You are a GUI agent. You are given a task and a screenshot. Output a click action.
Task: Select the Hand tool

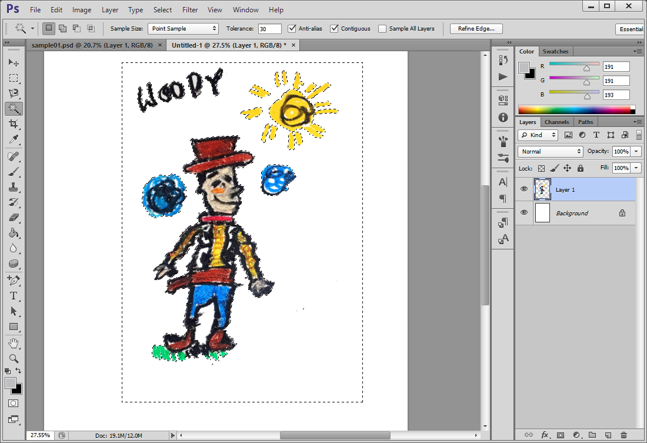pos(14,343)
